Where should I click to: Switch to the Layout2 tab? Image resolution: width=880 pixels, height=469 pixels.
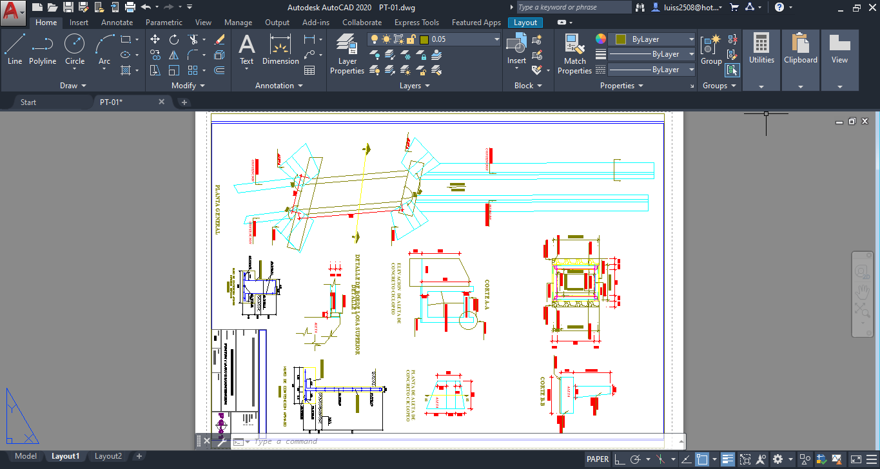108,456
